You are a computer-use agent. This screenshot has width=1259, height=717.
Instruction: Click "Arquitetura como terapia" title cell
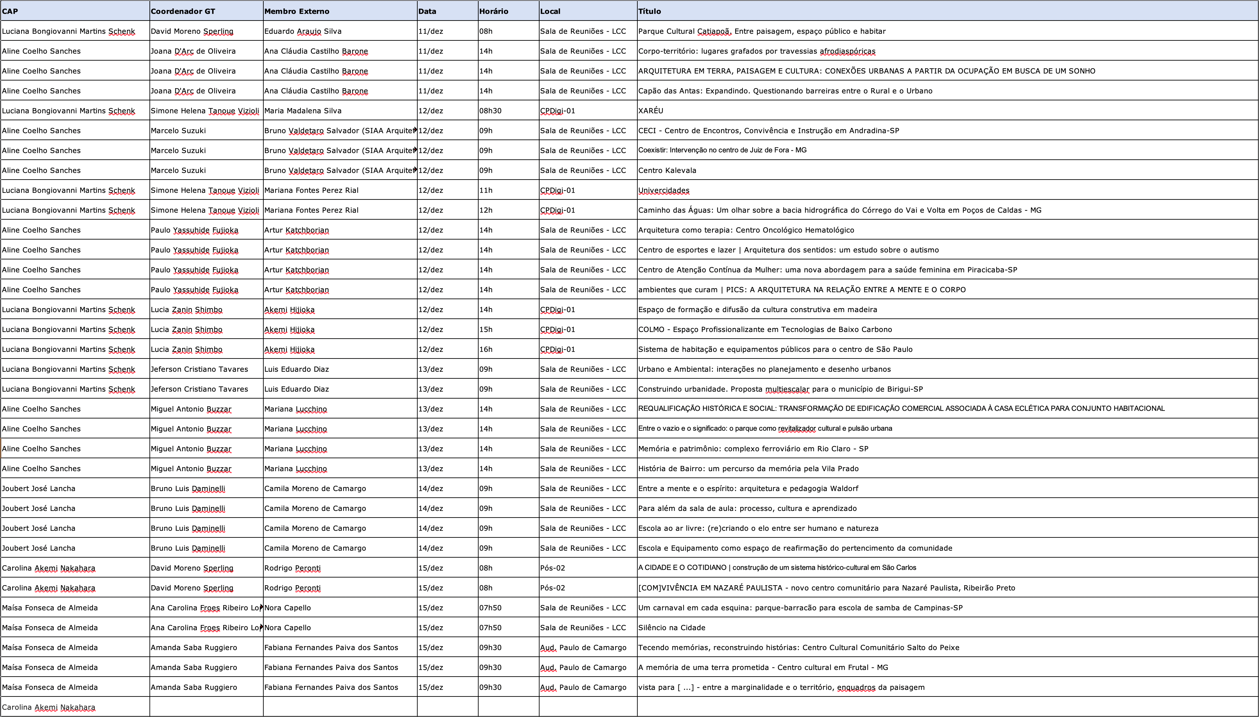[948, 230]
